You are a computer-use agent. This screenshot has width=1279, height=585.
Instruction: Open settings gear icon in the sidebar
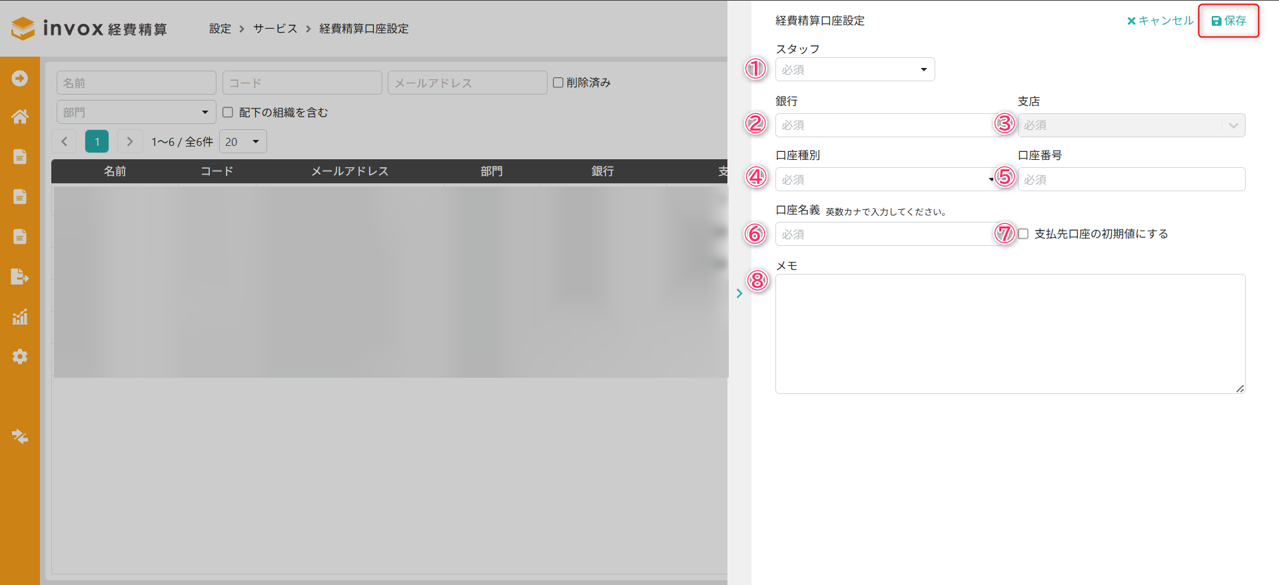20,356
